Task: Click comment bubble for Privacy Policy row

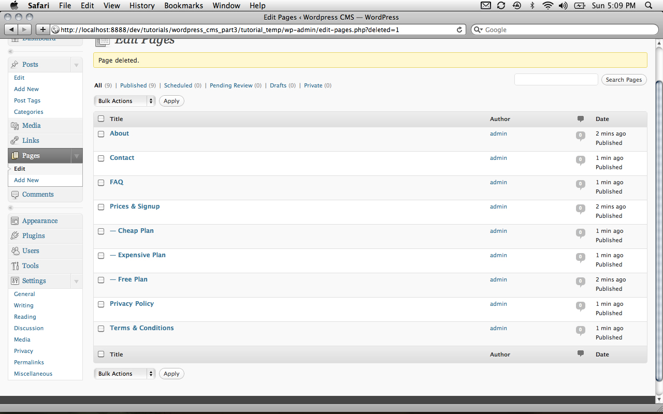Action: click(581, 306)
